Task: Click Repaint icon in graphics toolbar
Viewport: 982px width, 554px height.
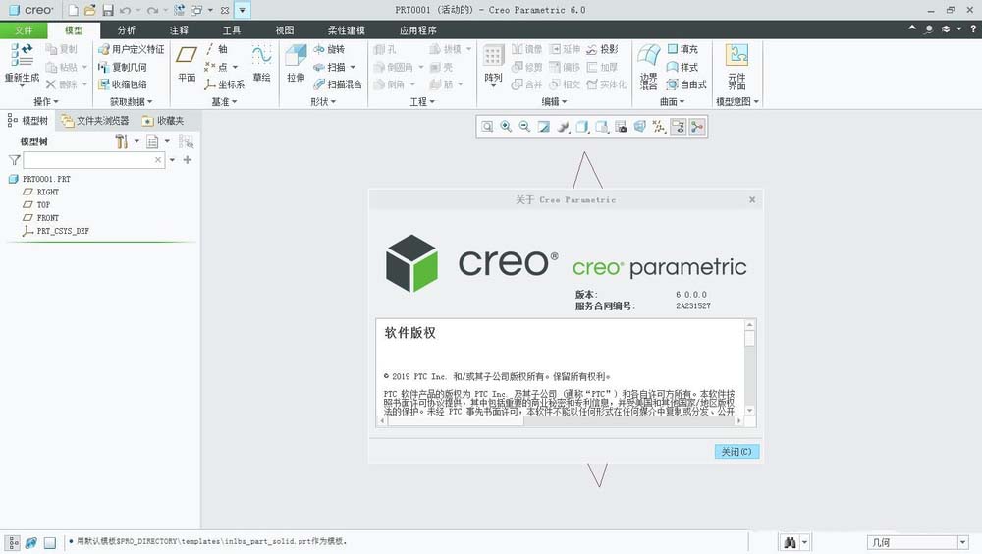Action: (x=544, y=127)
